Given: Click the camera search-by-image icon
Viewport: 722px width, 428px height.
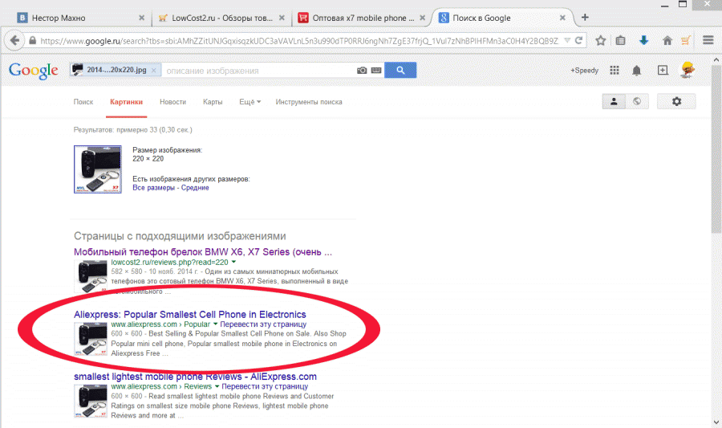Looking at the screenshot, I should [362, 71].
